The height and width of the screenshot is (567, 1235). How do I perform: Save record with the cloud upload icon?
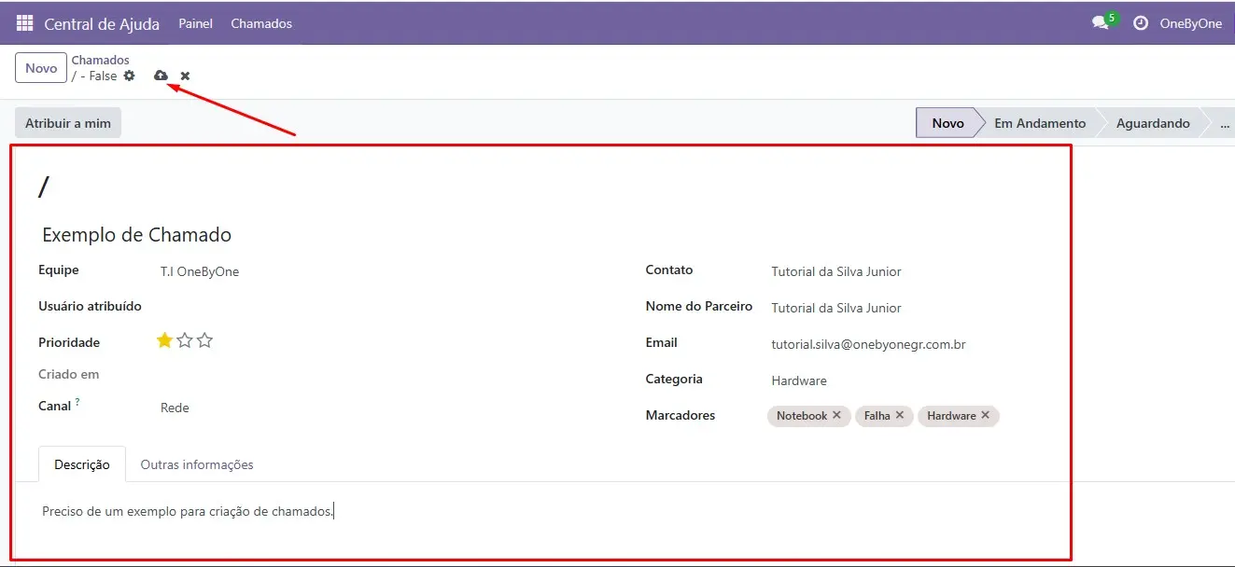tap(161, 76)
